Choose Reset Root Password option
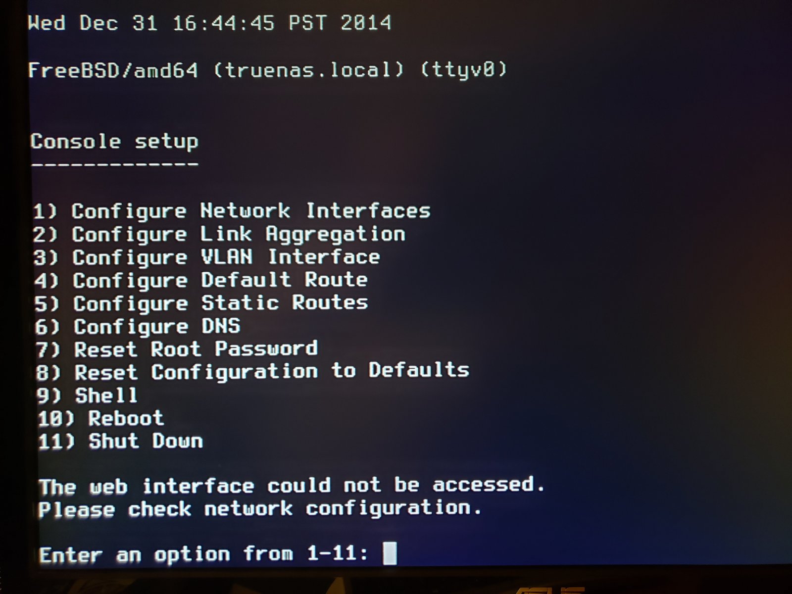This screenshot has width=792, height=594. tap(177, 349)
